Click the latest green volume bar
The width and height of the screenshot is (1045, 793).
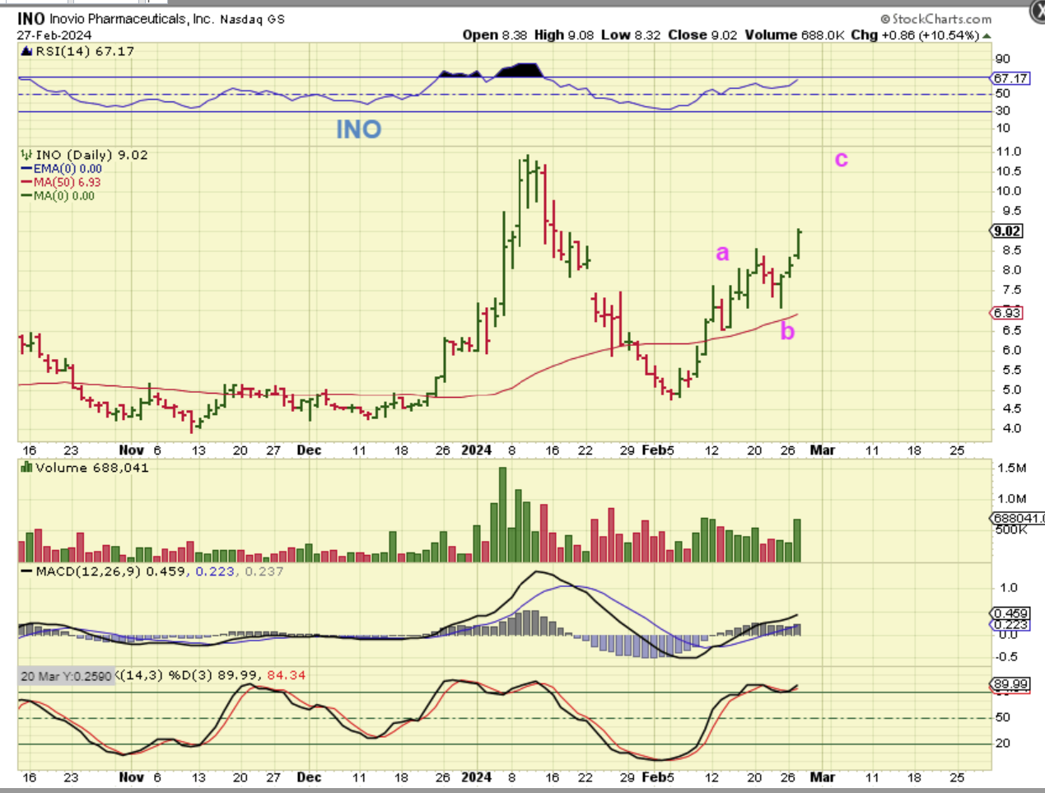[x=797, y=540]
